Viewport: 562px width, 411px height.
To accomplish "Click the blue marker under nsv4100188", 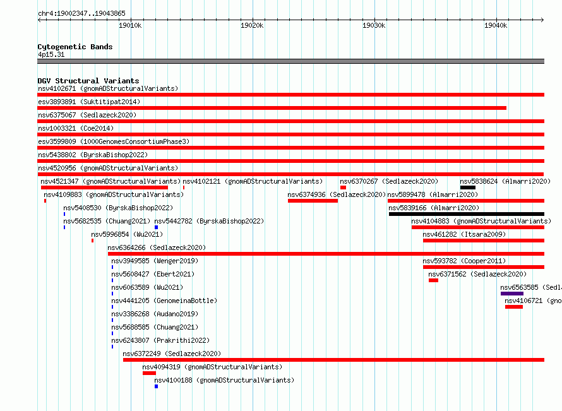I will [156, 386].
